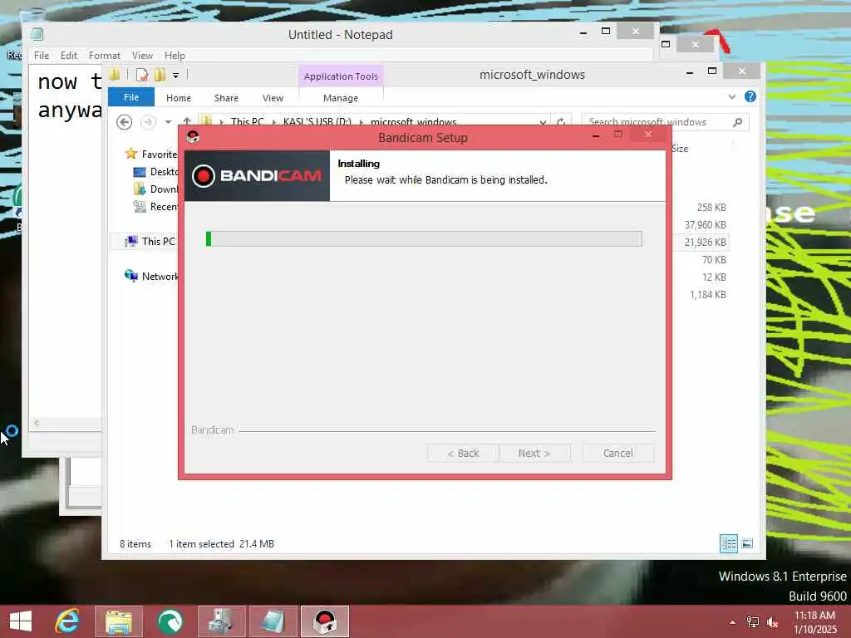Click Notepad title bar icon

pos(37,34)
